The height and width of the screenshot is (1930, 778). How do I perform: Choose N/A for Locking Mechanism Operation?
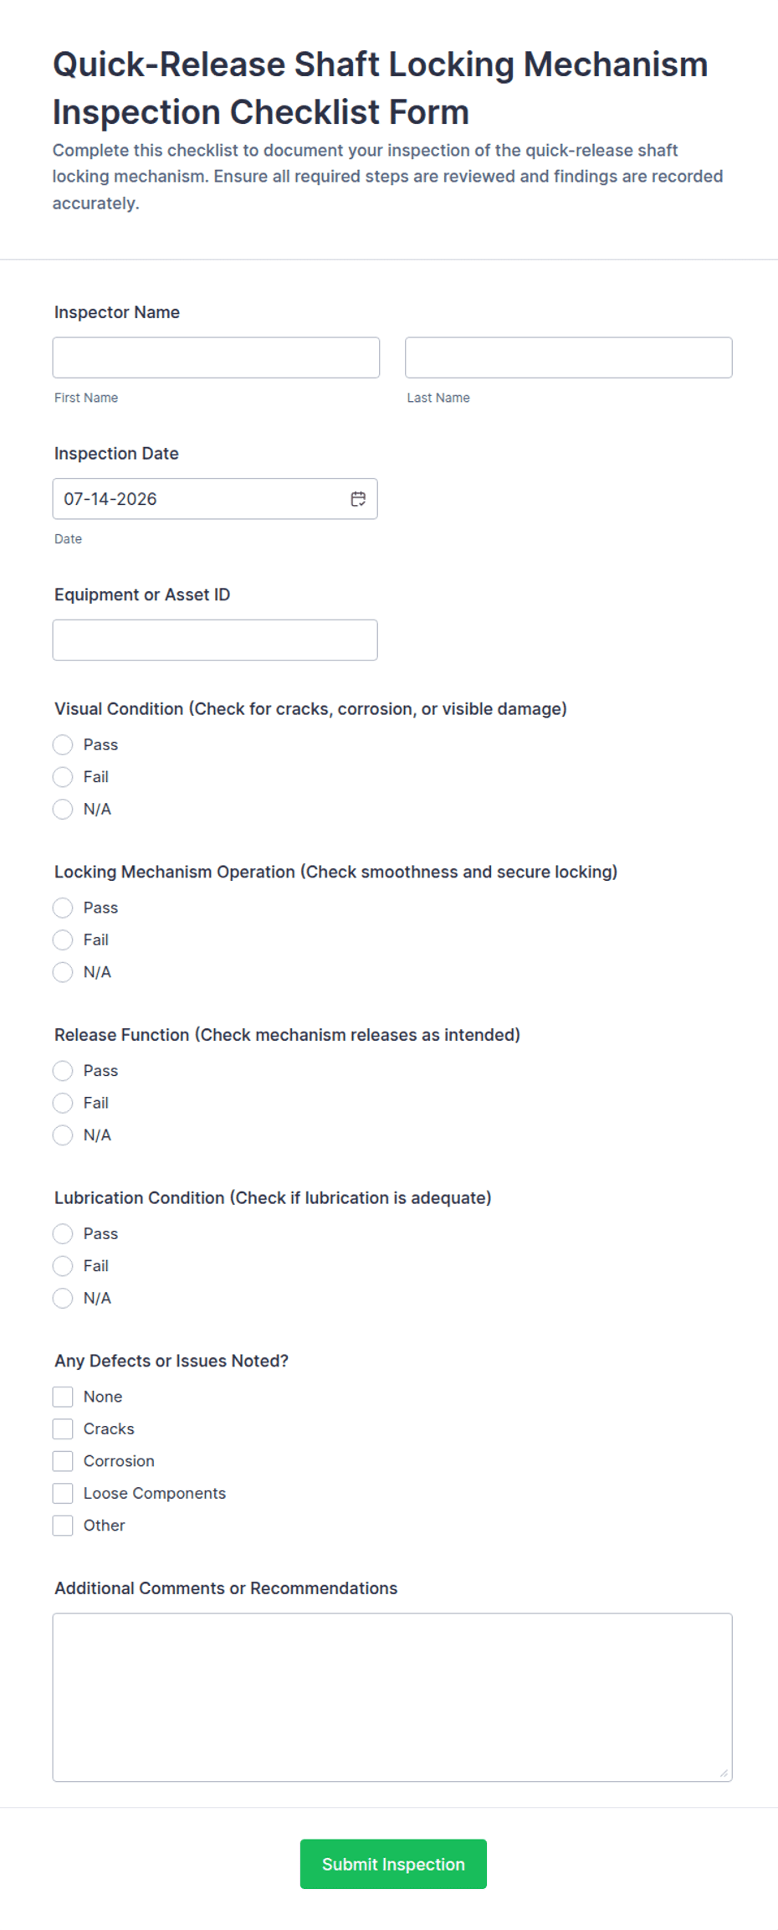[63, 972]
